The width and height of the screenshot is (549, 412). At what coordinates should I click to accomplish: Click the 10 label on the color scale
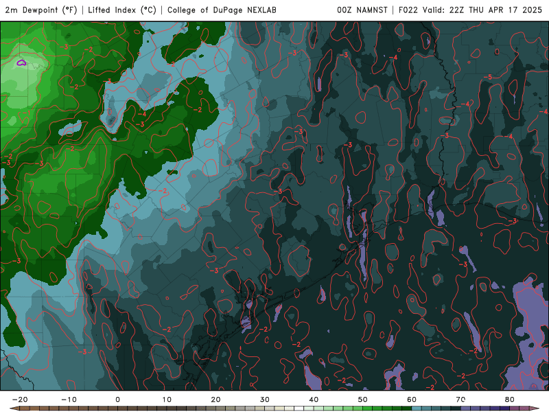167,400
